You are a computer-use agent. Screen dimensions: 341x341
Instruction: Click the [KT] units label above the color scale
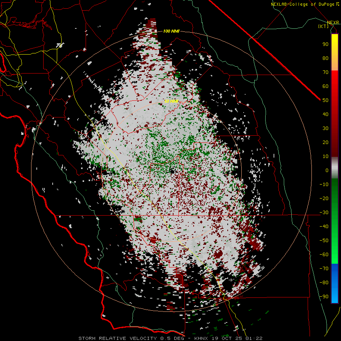coord(324,26)
